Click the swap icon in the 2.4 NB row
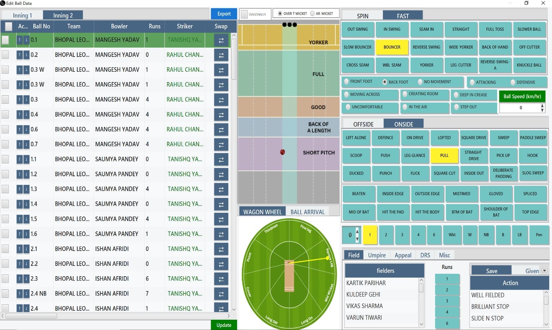Screen dimensions: 552x330 221,294
